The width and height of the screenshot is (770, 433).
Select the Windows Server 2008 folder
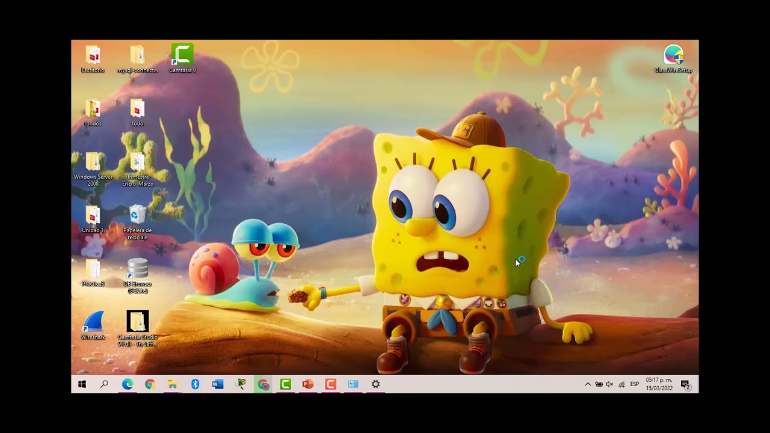93,169
